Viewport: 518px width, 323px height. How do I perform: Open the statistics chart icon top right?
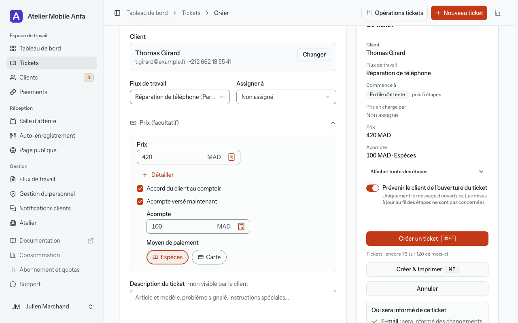[x=498, y=13]
